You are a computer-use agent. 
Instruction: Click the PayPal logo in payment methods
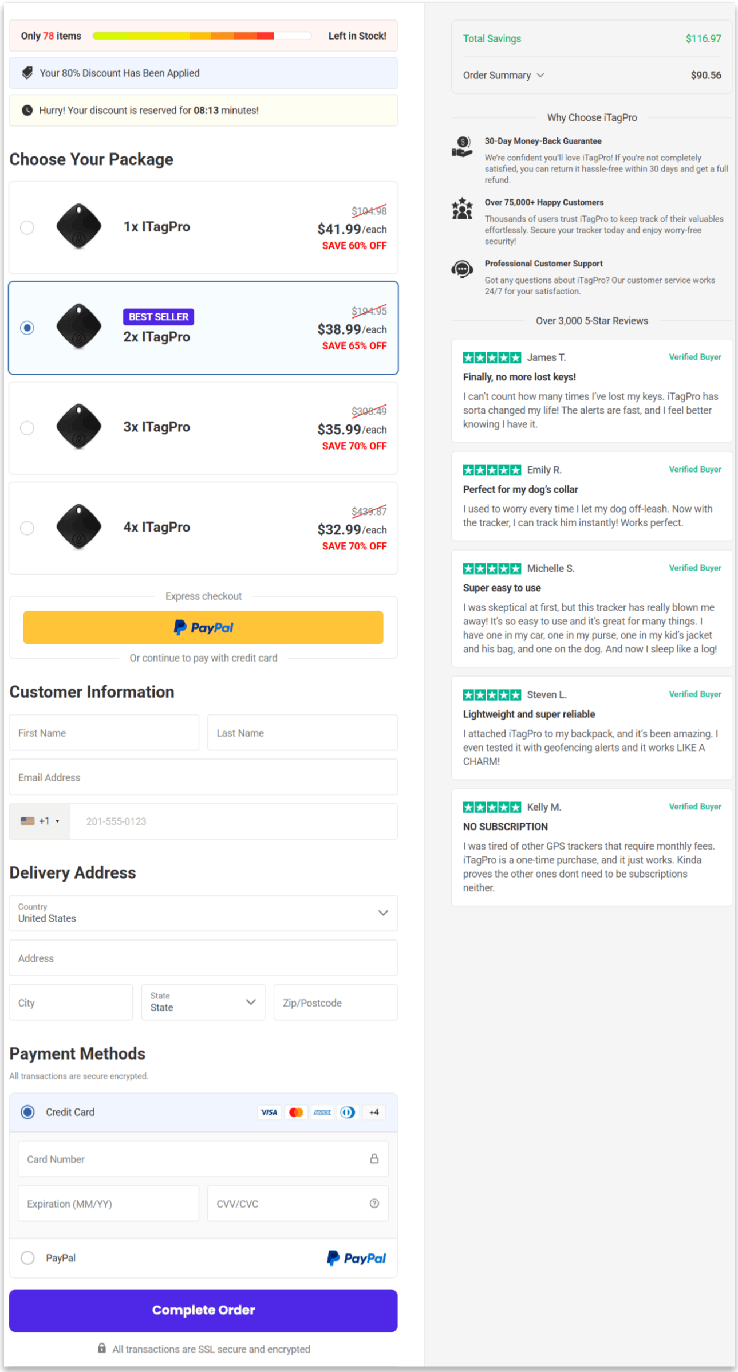click(x=356, y=1258)
